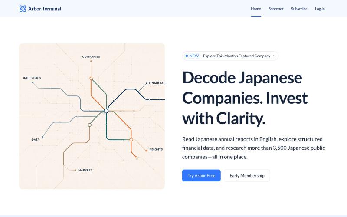
Task: Open the Screener page
Action: [x=276, y=9]
